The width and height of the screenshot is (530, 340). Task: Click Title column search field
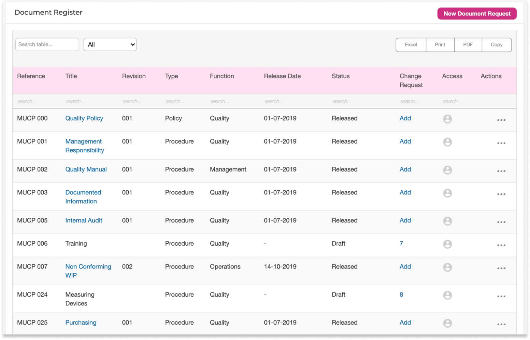pos(89,101)
